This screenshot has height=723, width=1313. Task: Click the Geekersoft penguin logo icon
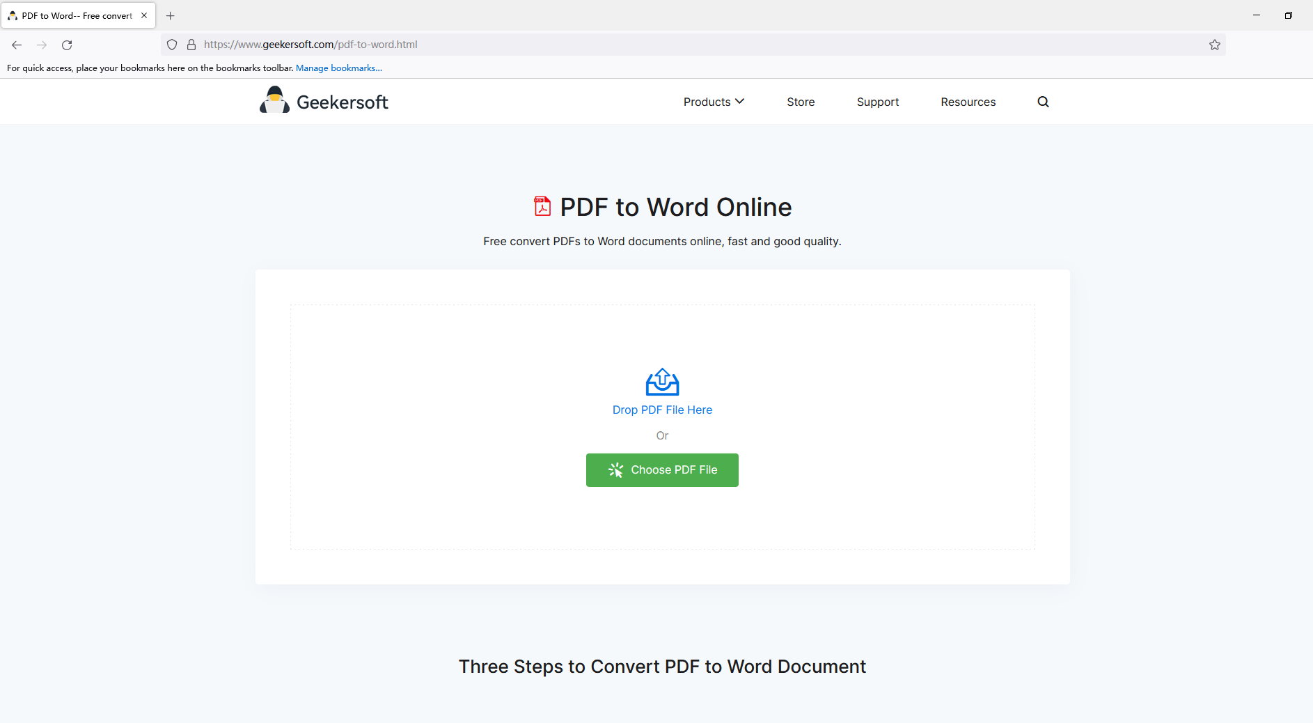click(x=274, y=100)
